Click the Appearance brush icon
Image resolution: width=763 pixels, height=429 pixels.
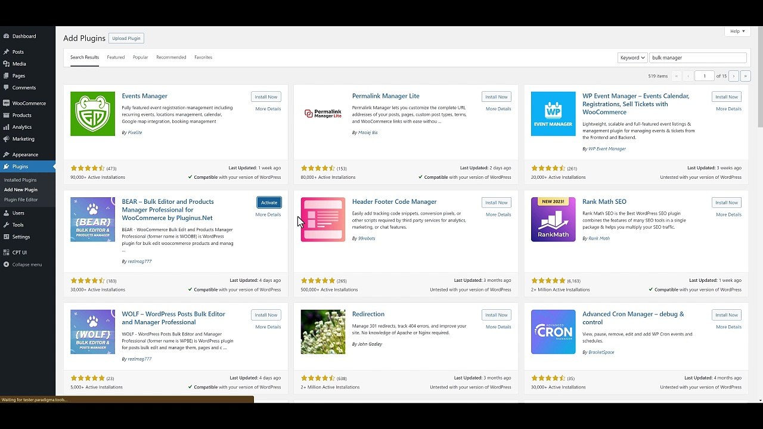click(7, 154)
